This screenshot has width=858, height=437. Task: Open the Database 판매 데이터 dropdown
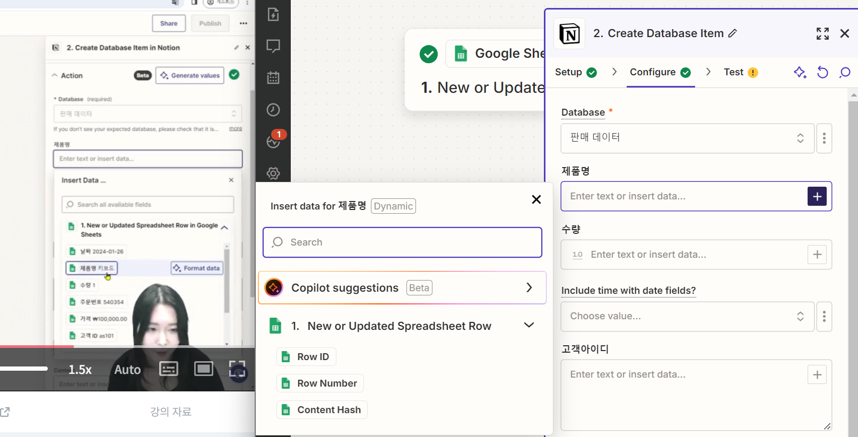(x=687, y=138)
